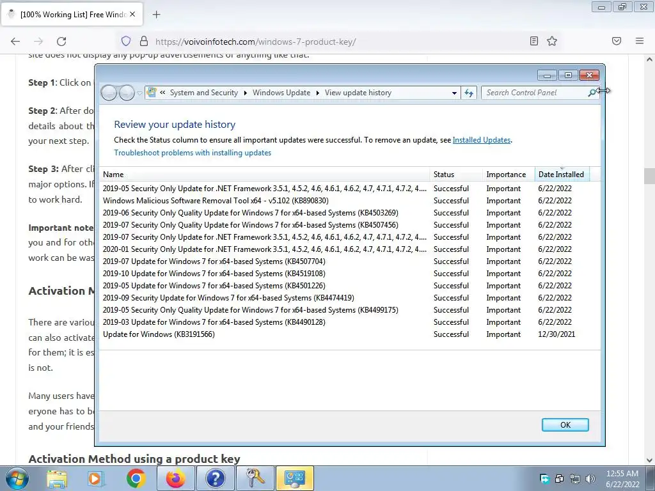
Task: Open Google Chrome from taskbar
Action: 136,478
